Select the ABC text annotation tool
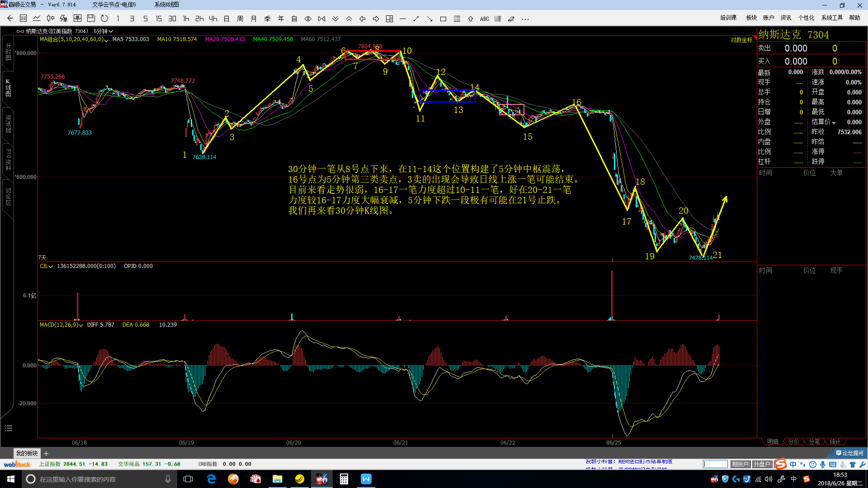Viewport: 868px width, 488px height. [484, 19]
